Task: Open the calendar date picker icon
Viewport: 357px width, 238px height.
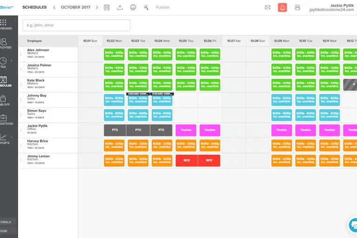Action: tap(107, 7)
